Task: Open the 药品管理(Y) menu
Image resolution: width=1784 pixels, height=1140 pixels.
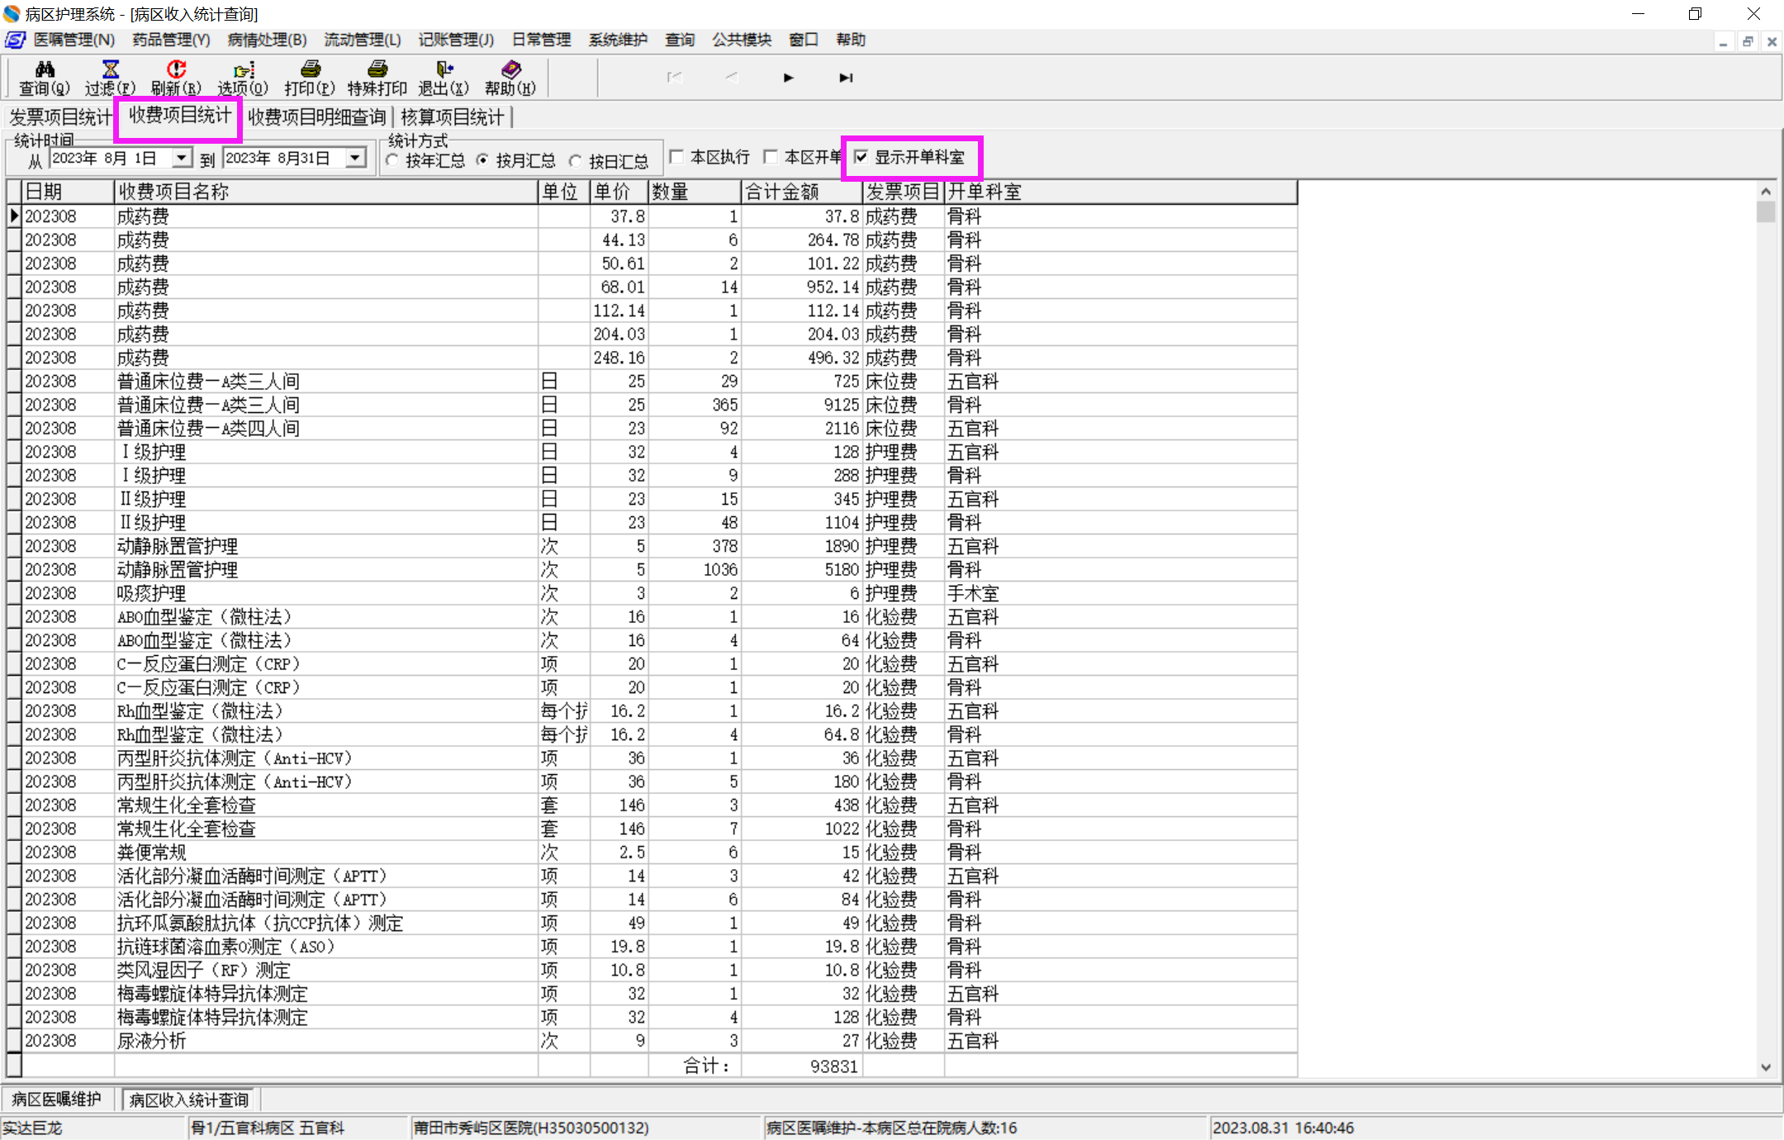Action: tap(171, 40)
